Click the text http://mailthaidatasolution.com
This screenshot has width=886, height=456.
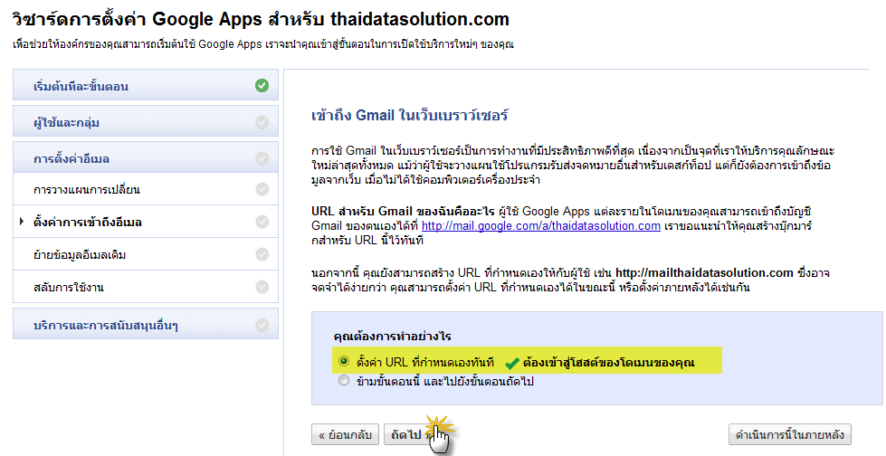click(704, 273)
